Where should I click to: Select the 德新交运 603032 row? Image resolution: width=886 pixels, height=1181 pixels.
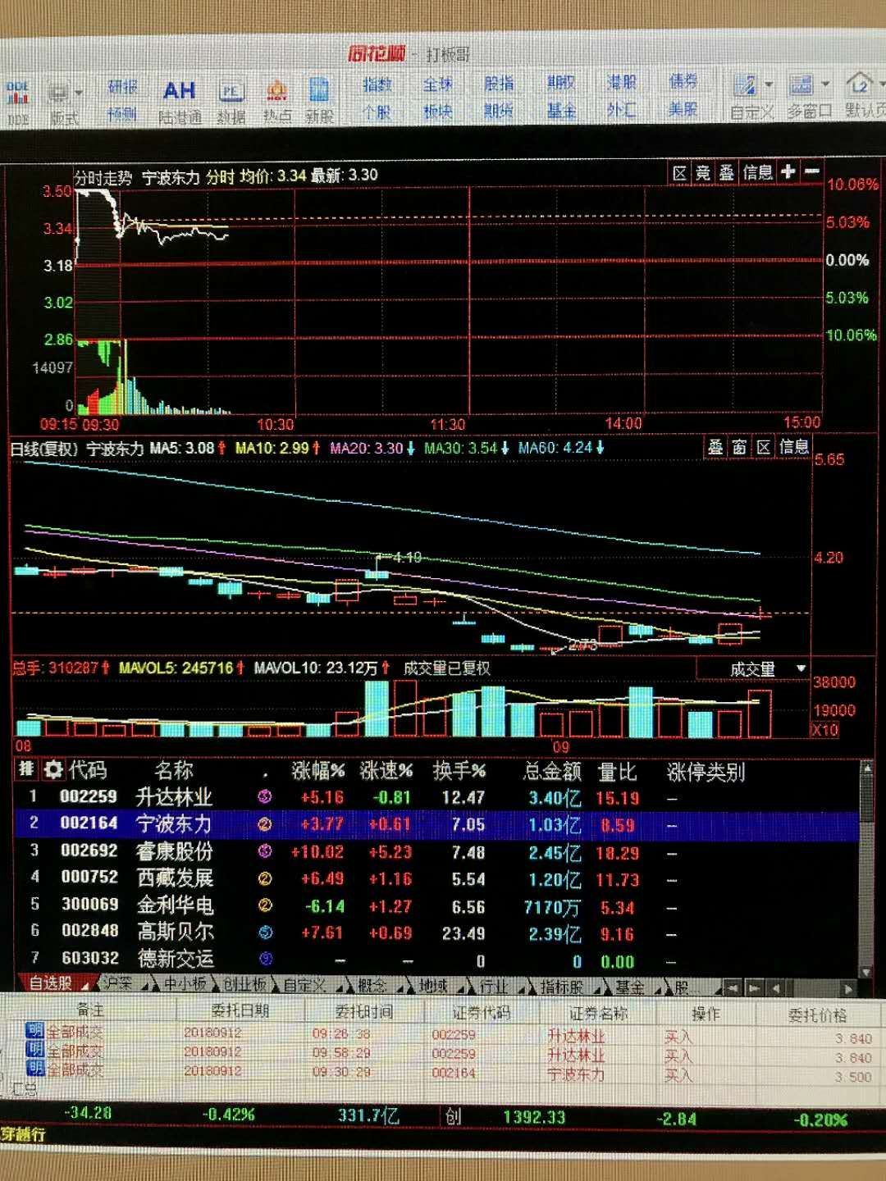pos(436,960)
